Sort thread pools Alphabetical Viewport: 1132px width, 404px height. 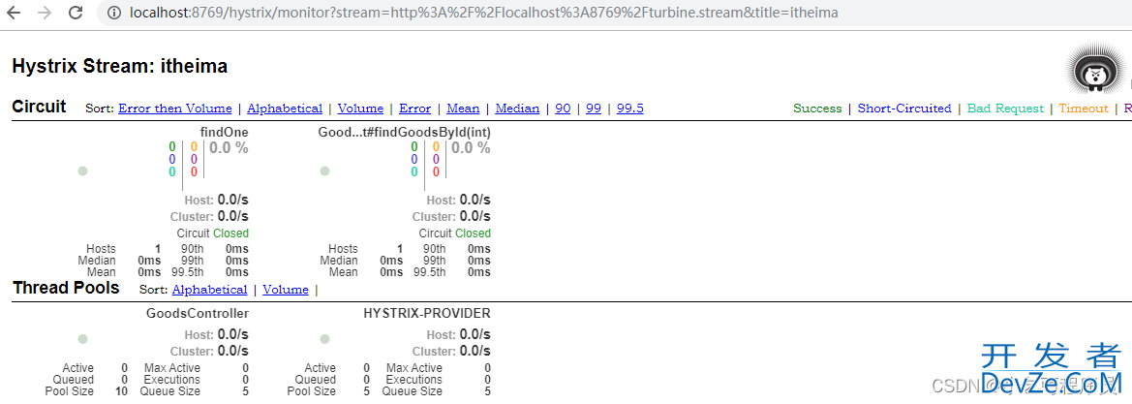tap(209, 290)
